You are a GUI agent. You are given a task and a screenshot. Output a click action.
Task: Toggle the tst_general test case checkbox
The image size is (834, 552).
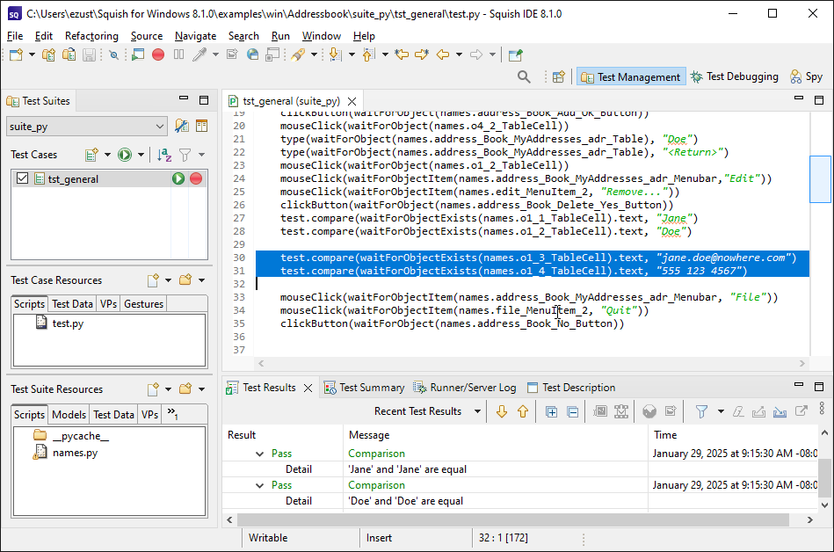tap(23, 178)
